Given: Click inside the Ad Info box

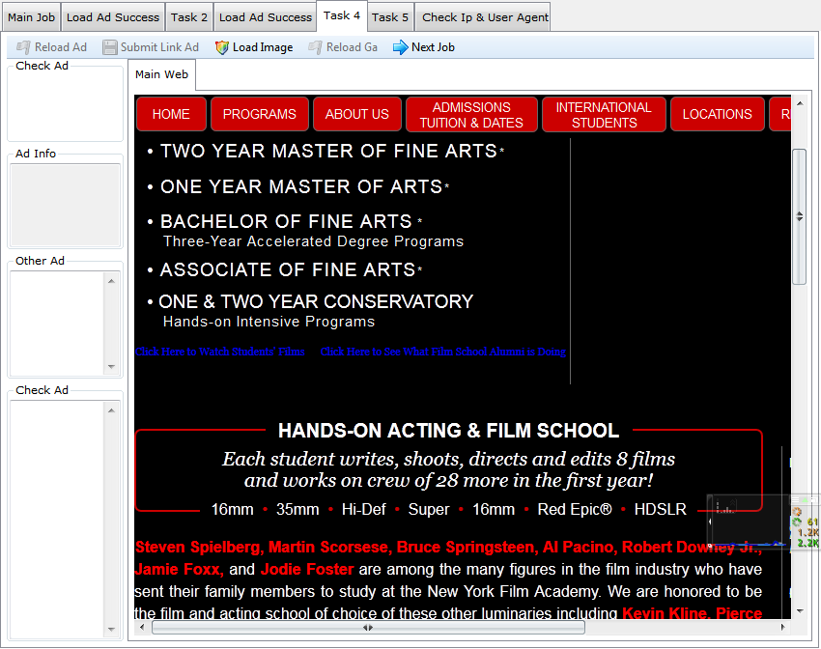Looking at the screenshot, I should point(66,205).
